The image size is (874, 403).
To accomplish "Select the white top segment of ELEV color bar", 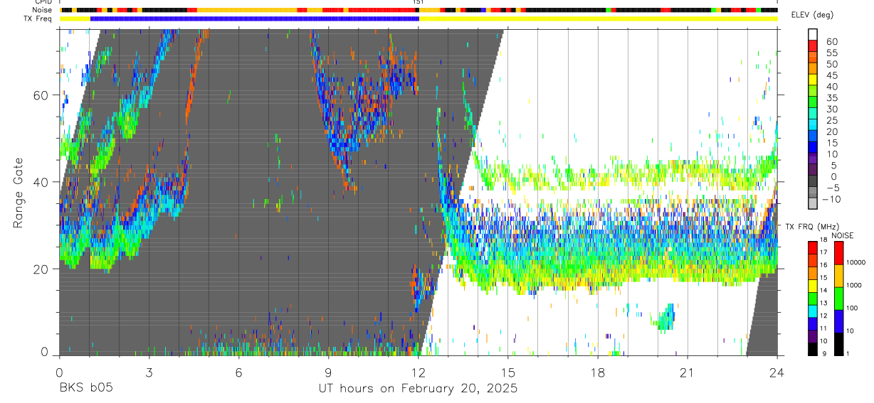I will [x=813, y=35].
